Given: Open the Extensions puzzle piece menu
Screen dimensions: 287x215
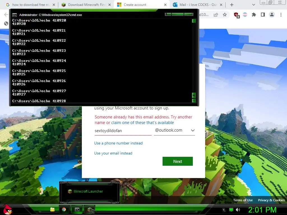Looking at the screenshot, I should click(x=254, y=15).
